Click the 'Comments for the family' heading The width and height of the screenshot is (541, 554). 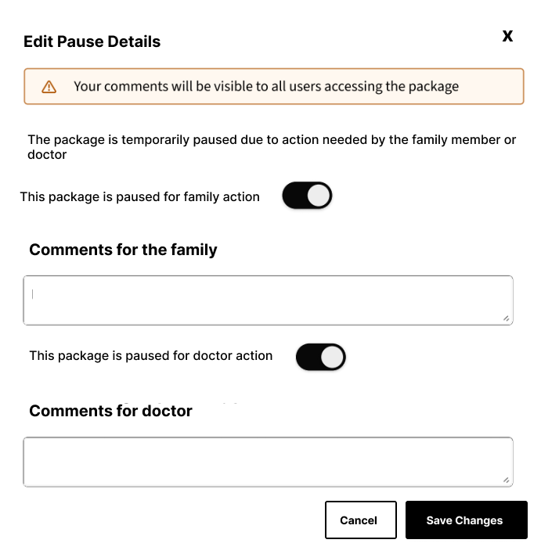coord(123,250)
